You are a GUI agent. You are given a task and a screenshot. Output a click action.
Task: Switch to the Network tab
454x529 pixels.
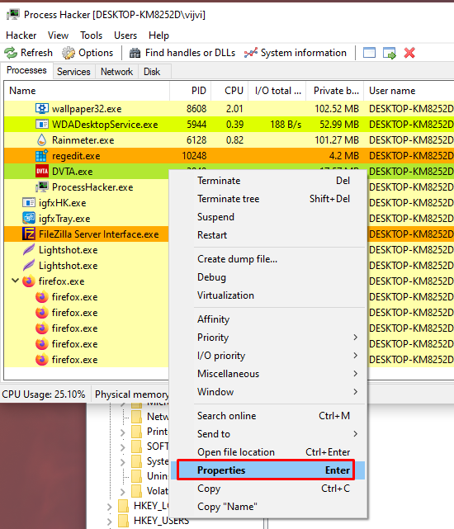pyautogui.click(x=116, y=72)
